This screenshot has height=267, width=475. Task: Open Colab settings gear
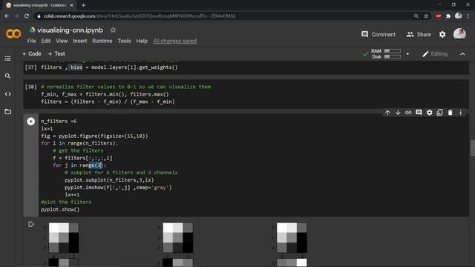[x=442, y=35]
